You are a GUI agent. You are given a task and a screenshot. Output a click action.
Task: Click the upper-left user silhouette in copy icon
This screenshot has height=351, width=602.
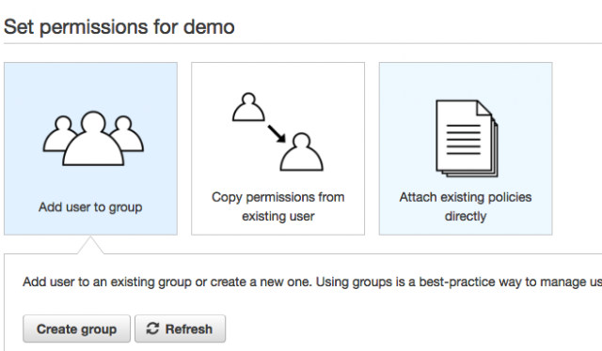pos(248,107)
